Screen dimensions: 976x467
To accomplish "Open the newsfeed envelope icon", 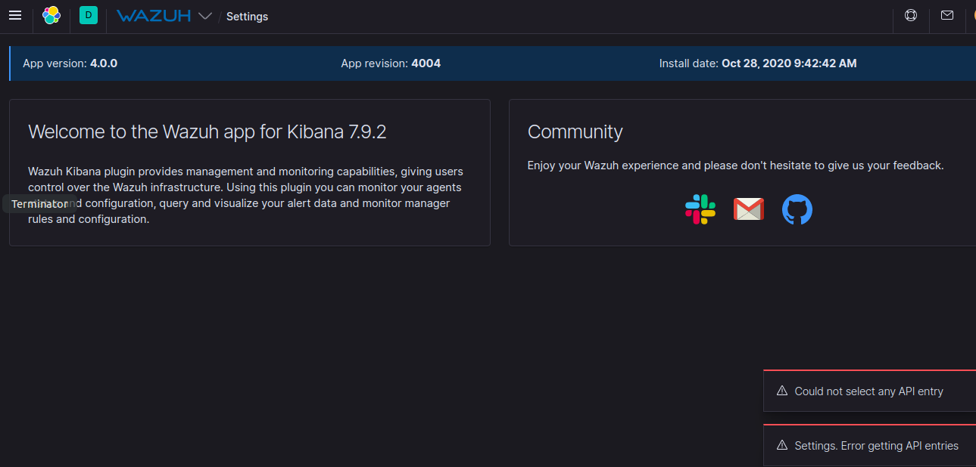I will [947, 14].
